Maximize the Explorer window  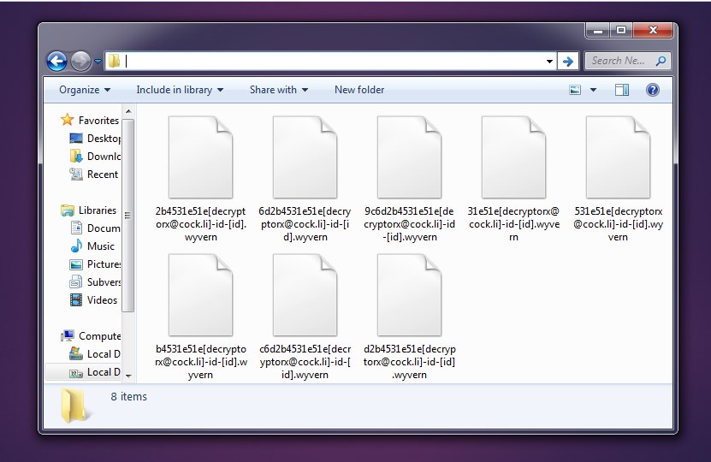tap(621, 31)
